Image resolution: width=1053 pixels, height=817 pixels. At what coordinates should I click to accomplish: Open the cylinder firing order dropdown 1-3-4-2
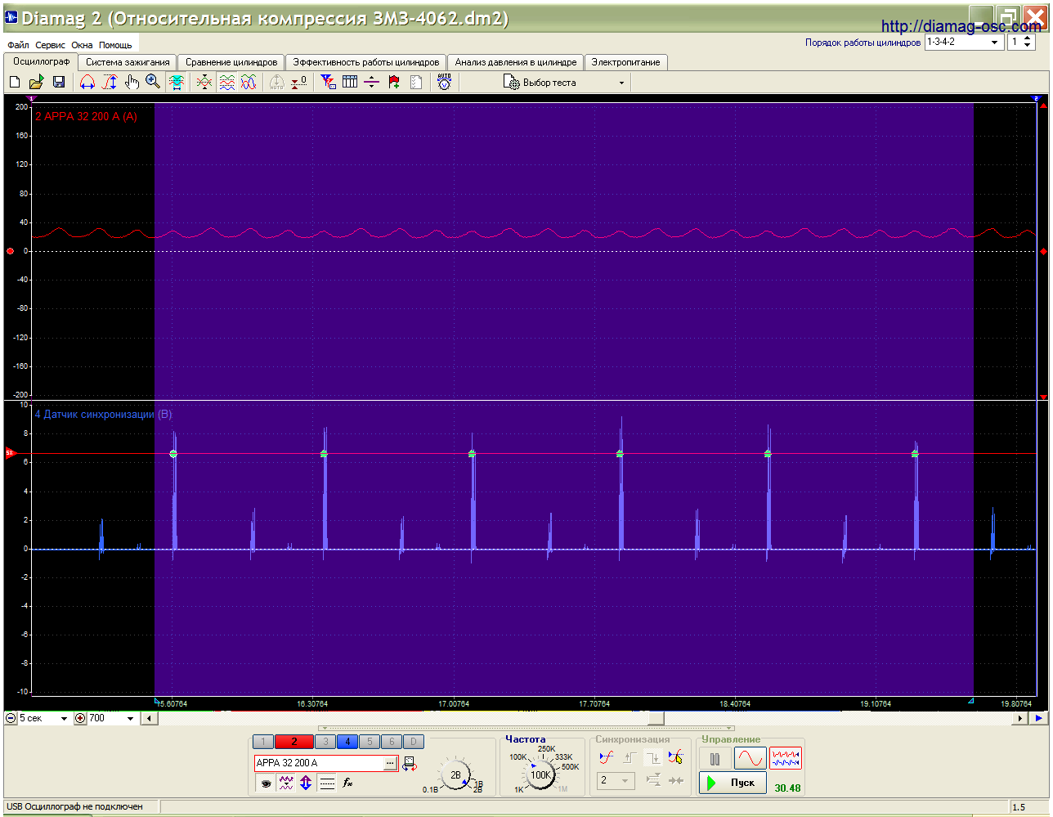click(964, 42)
